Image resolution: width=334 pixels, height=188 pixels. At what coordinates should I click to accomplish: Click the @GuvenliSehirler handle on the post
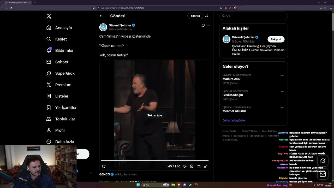[x=120, y=29]
